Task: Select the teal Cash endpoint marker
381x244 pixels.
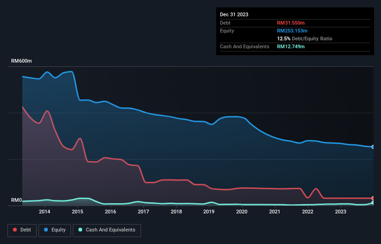Action: (373, 203)
